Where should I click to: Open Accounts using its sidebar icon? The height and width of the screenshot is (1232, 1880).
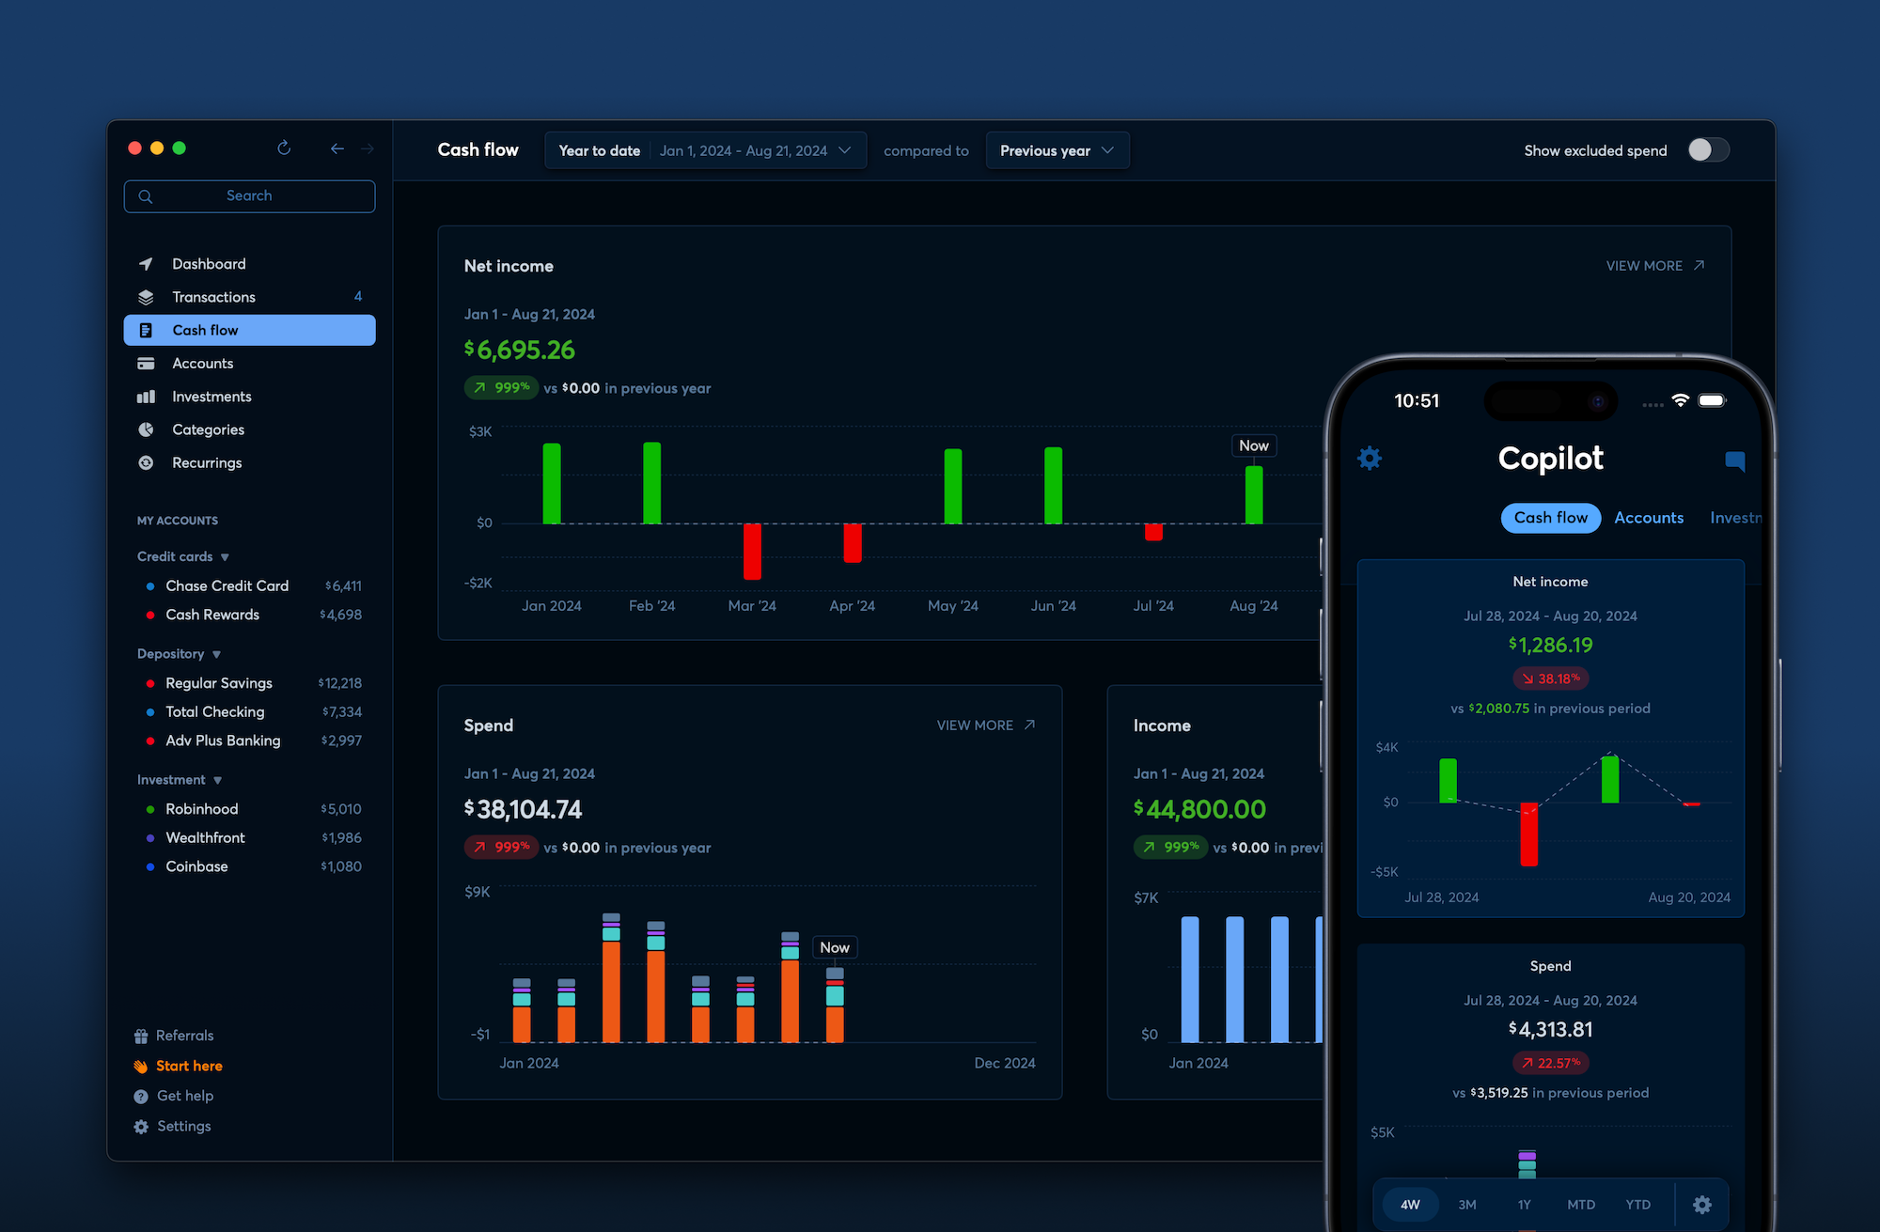(x=146, y=363)
